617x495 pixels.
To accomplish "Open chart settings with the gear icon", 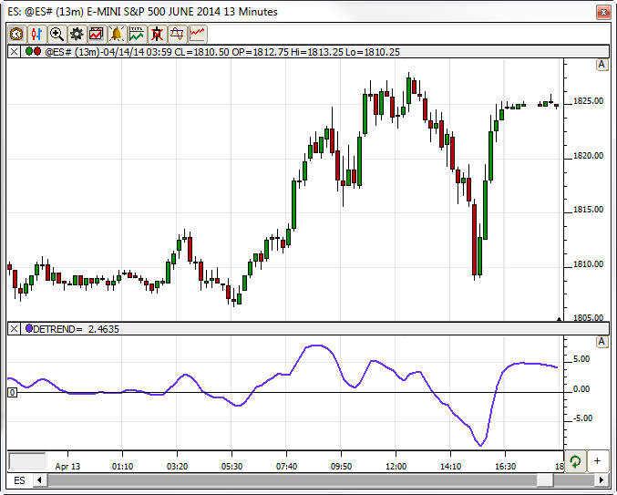I will coord(77,35).
